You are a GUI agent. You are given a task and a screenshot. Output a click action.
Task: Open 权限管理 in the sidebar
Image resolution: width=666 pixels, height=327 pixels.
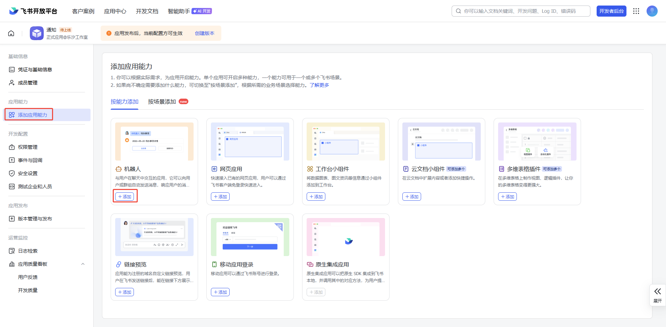pyautogui.click(x=28, y=147)
